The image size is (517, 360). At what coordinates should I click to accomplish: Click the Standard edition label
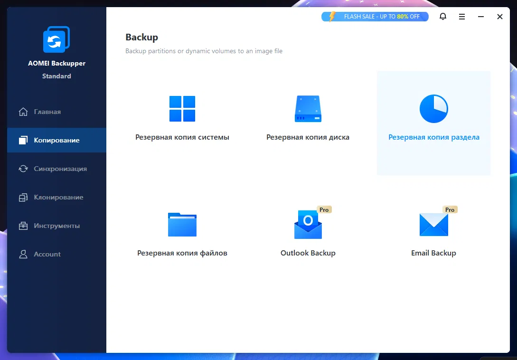56,76
